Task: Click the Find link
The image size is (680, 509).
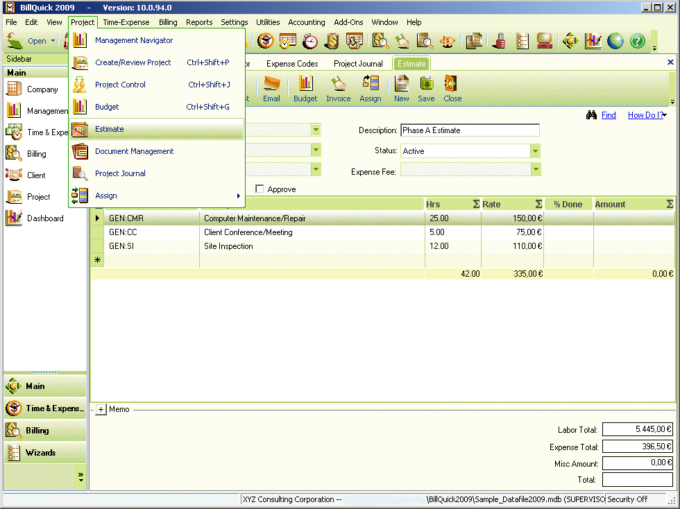Action: pos(609,115)
